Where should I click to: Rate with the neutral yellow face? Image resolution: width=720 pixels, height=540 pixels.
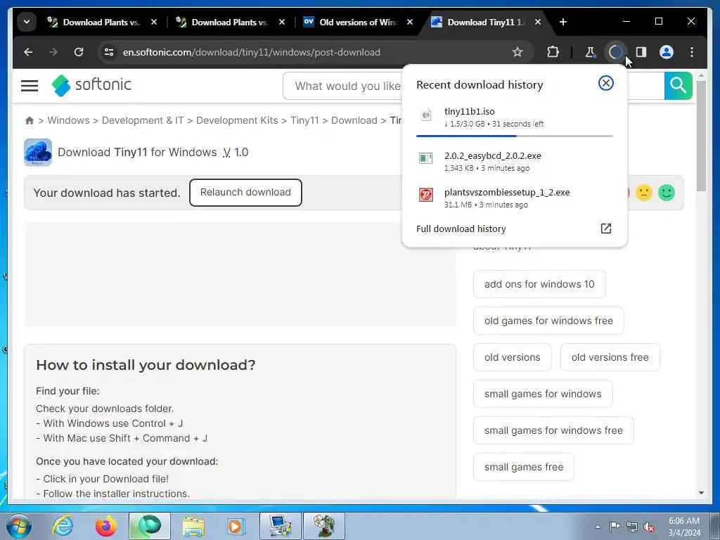click(644, 193)
